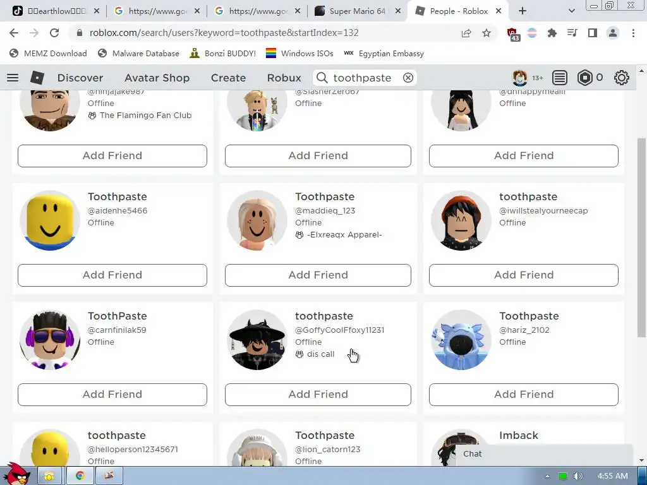Add friend for user hariz_2102
Screen dimensions: 647x485
coord(524,395)
